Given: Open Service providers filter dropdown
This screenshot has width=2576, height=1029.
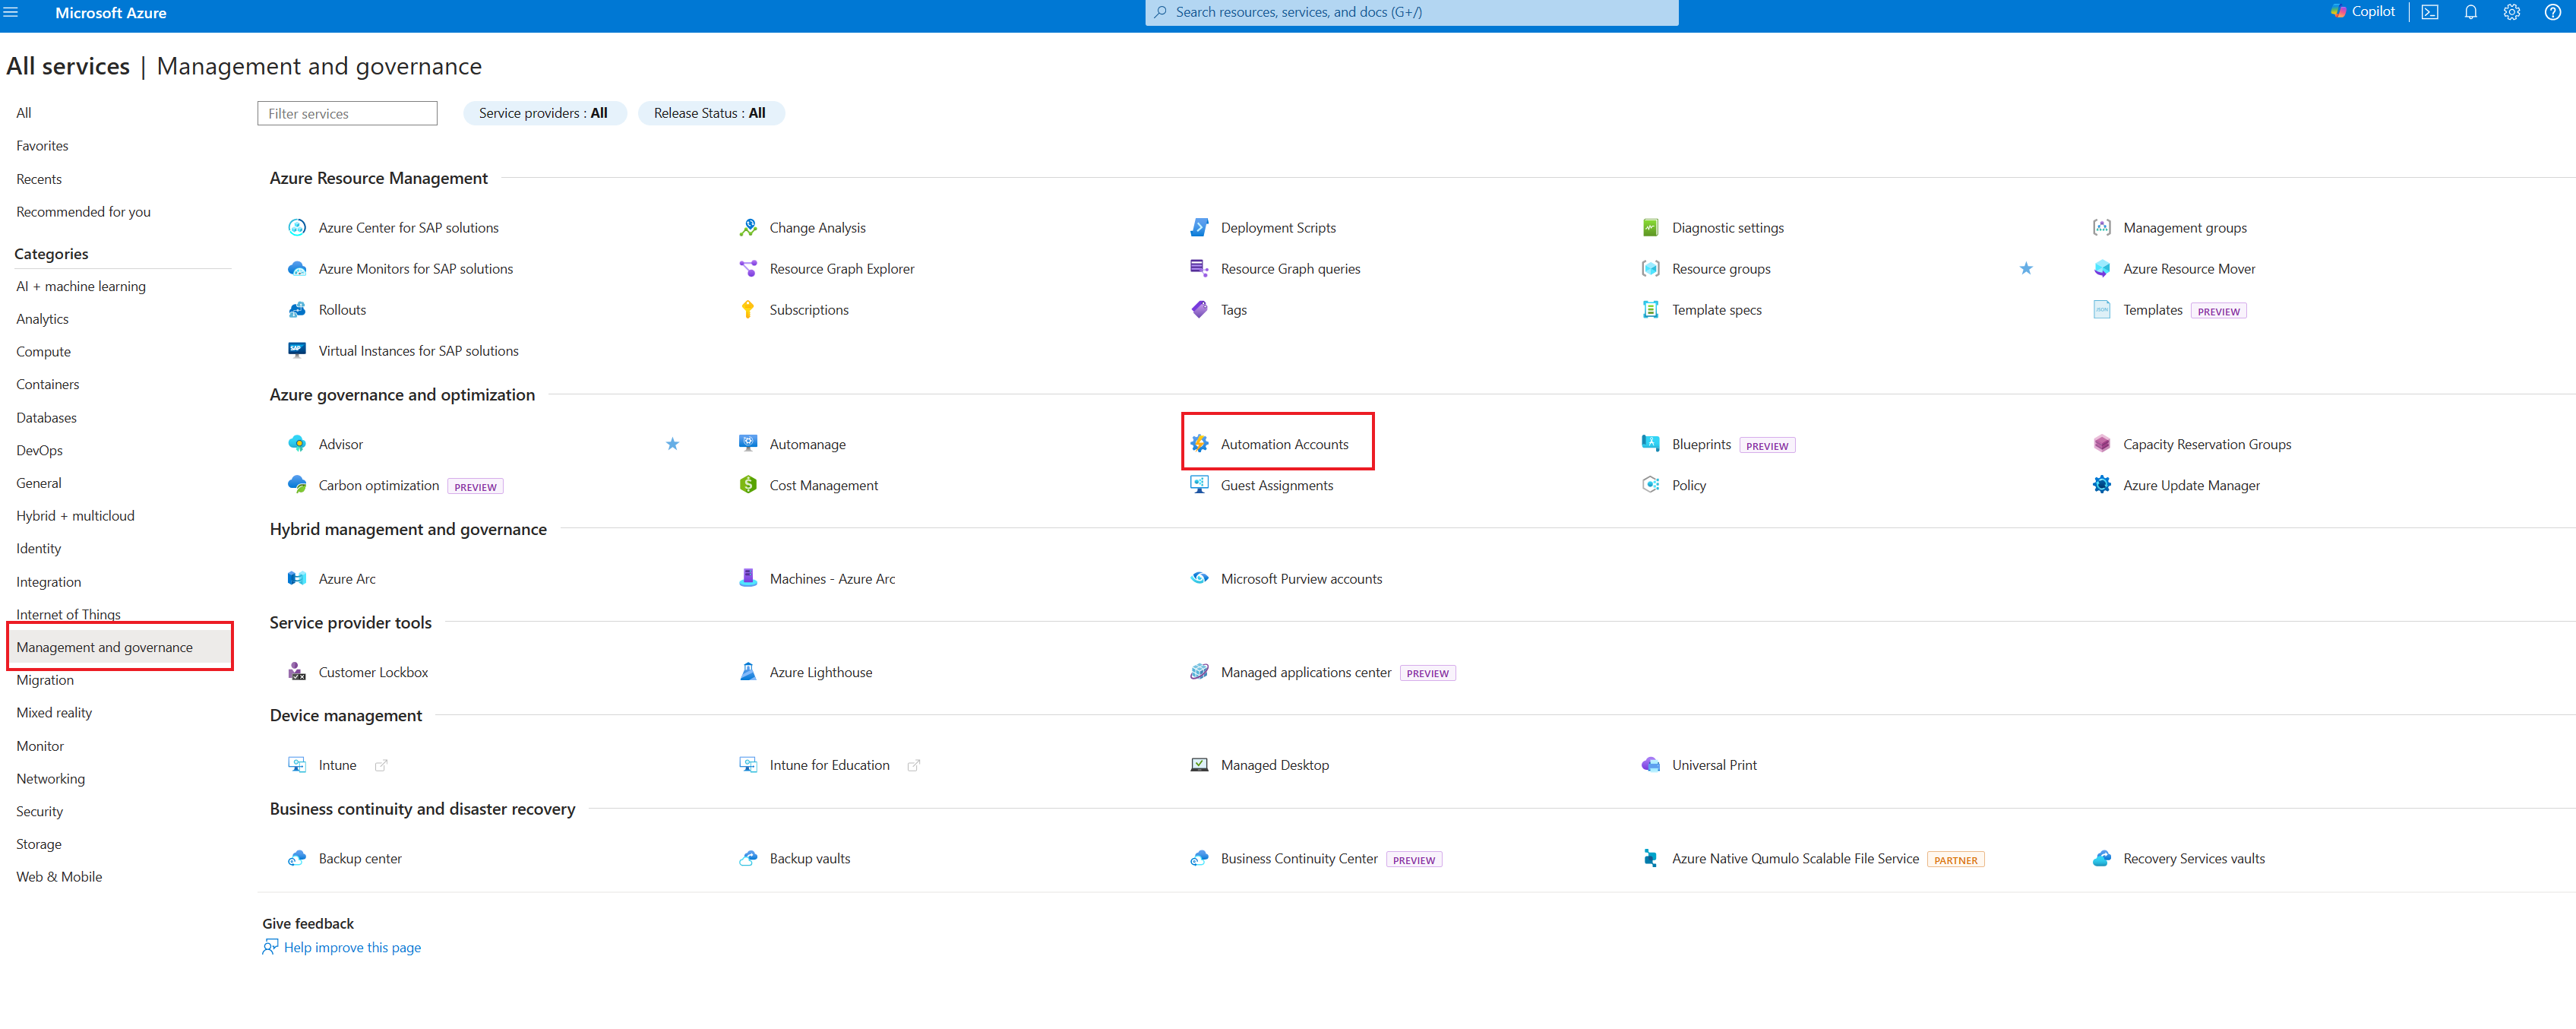Looking at the screenshot, I should pyautogui.click(x=544, y=113).
